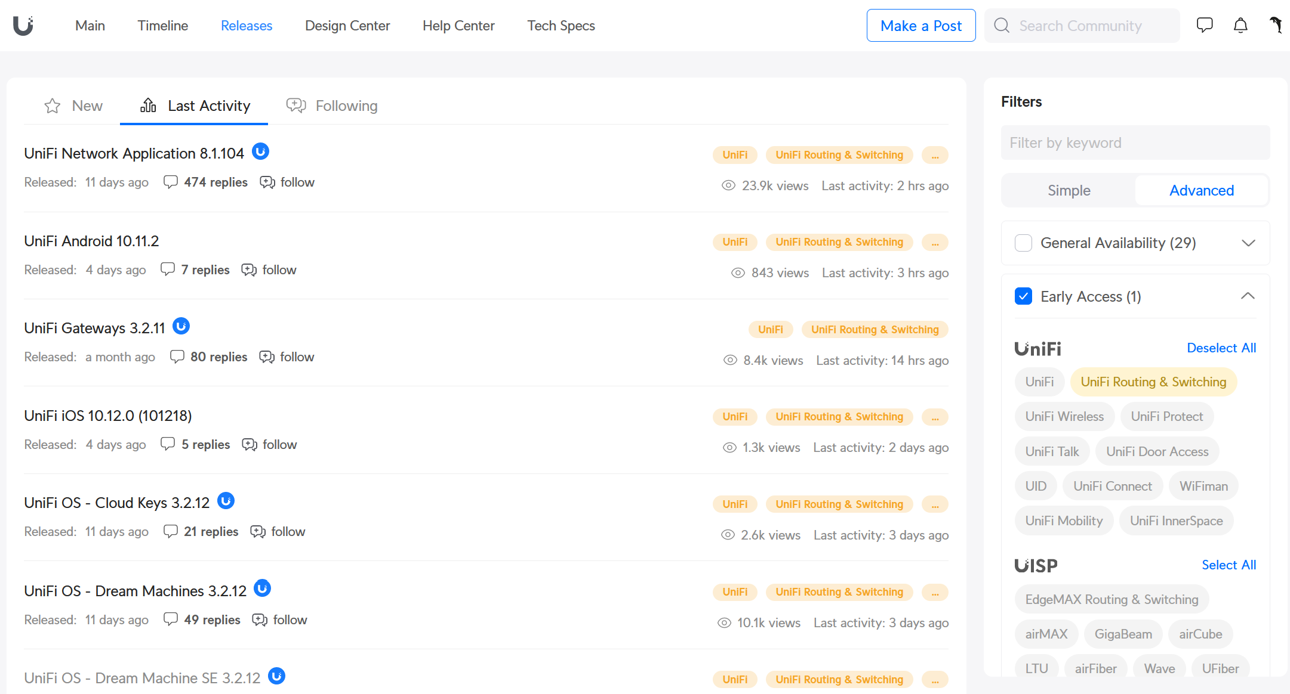
Task: Click follow icon for UniFi Network Application 8.1.104
Action: (267, 182)
